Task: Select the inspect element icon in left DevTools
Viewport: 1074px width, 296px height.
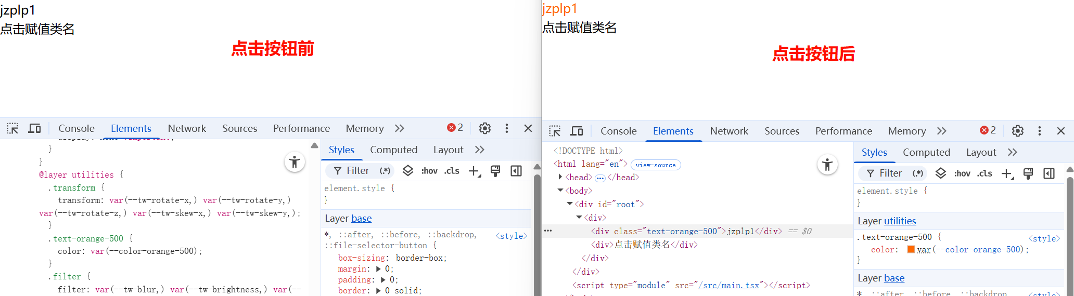Action: 12,128
